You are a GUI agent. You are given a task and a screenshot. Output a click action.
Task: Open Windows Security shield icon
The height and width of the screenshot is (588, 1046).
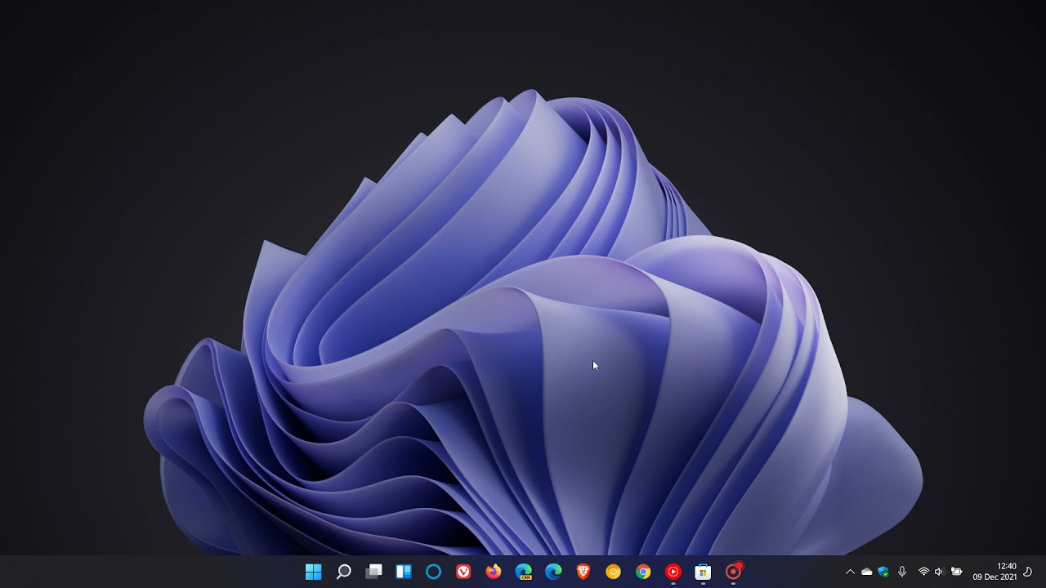(x=883, y=572)
